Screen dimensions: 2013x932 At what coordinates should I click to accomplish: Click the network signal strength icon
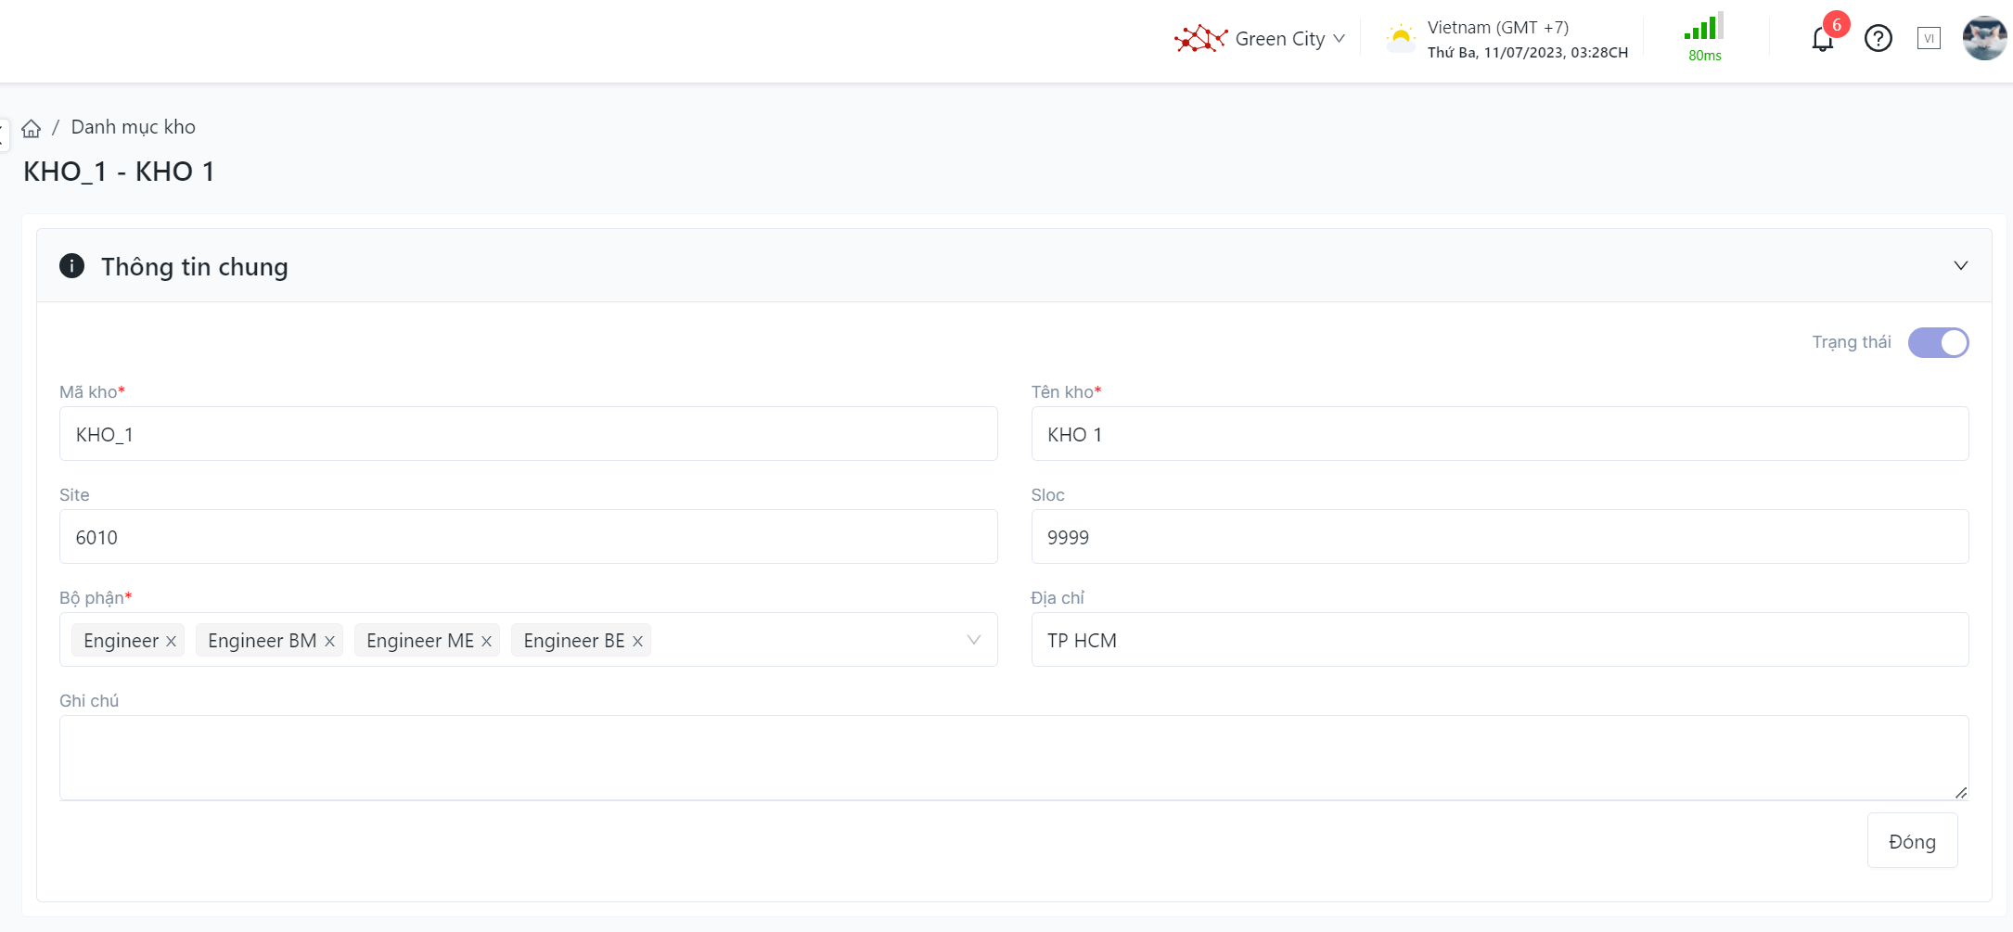tap(1704, 28)
